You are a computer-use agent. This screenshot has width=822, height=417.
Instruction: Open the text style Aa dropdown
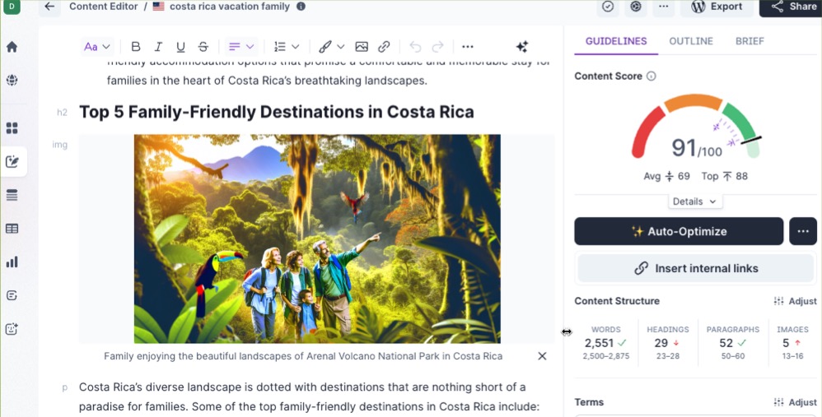coord(96,47)
